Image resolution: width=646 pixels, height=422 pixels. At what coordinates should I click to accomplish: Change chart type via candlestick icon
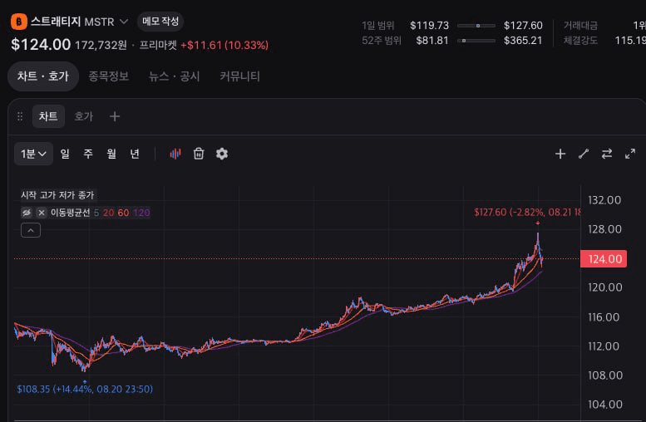pyautogui.click(x=175, y=154)
